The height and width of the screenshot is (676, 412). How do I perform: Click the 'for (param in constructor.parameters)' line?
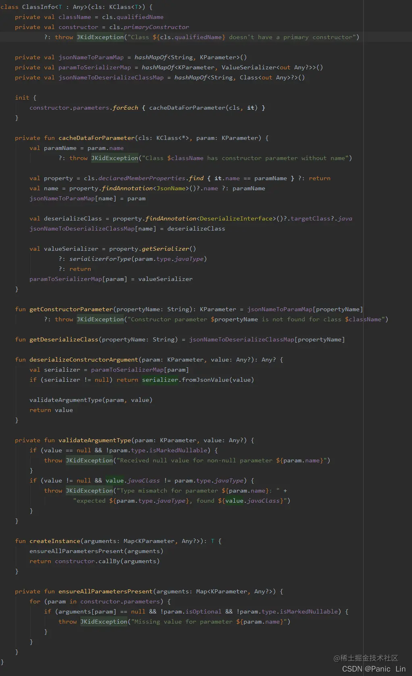pos(100,601)
